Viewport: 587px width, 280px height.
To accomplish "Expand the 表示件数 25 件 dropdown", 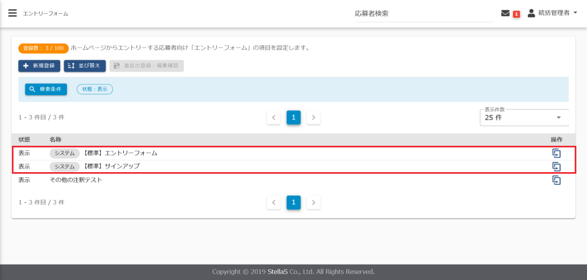I will (523, 118).
